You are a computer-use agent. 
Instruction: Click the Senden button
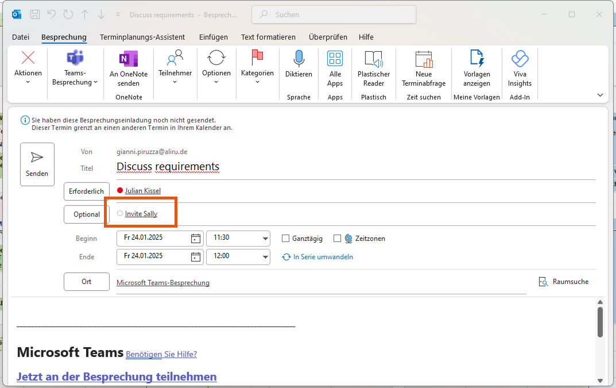[37, 164]
